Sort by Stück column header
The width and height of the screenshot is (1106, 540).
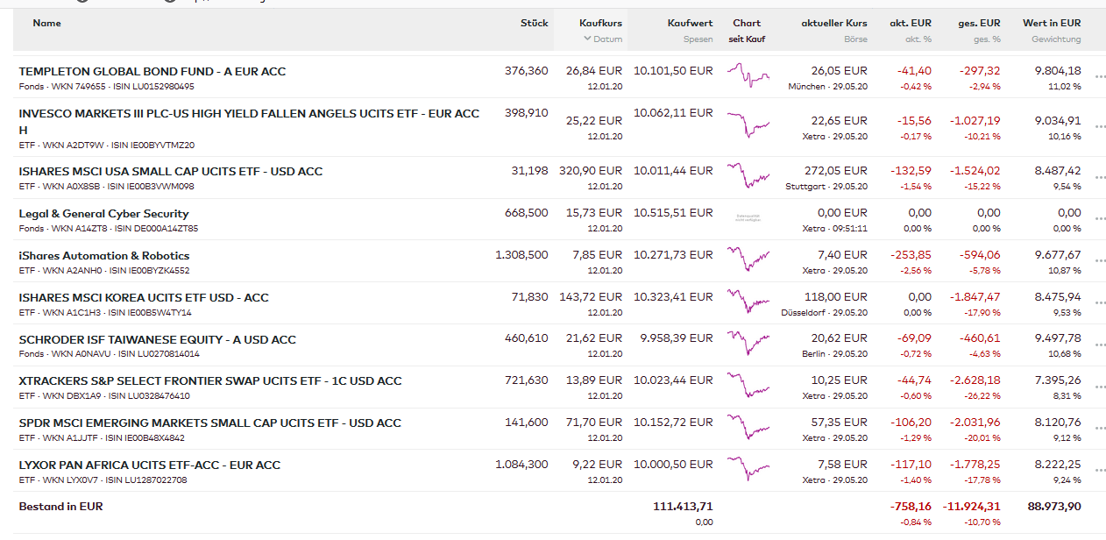pyautogui.click(x=534, y=24)
